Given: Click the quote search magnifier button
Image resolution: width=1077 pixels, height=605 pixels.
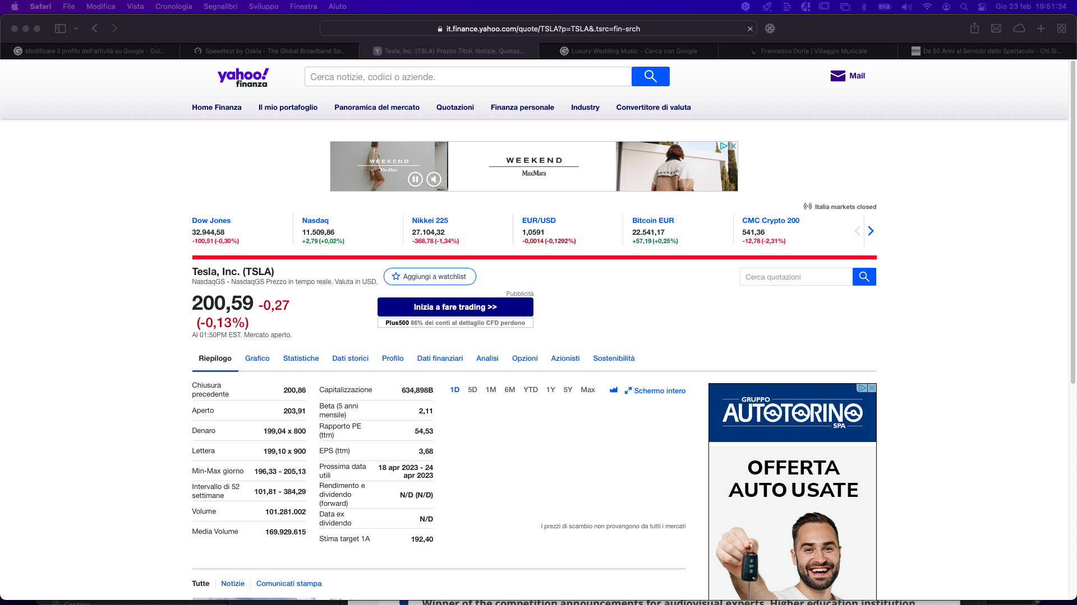Looking at the screenshot, I should [864, 277].
